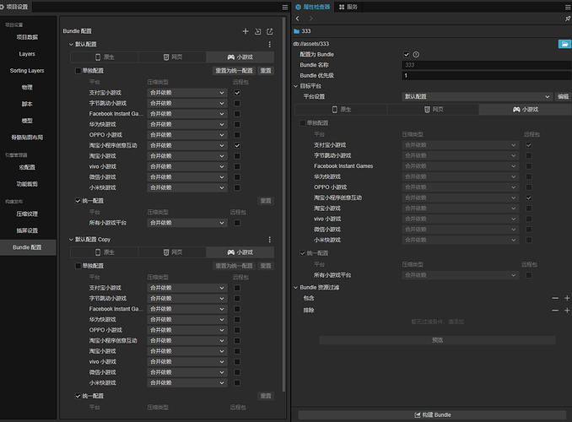Collapse the Bundle 资源过滤 section
Image resolution: width=572 pixels, height=422 pixels.
(x=296, y=288)
